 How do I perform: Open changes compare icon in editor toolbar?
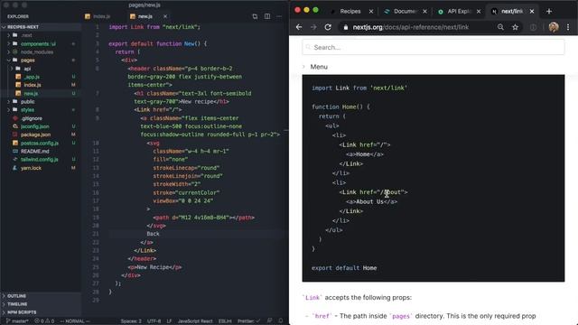pos(255,16)
